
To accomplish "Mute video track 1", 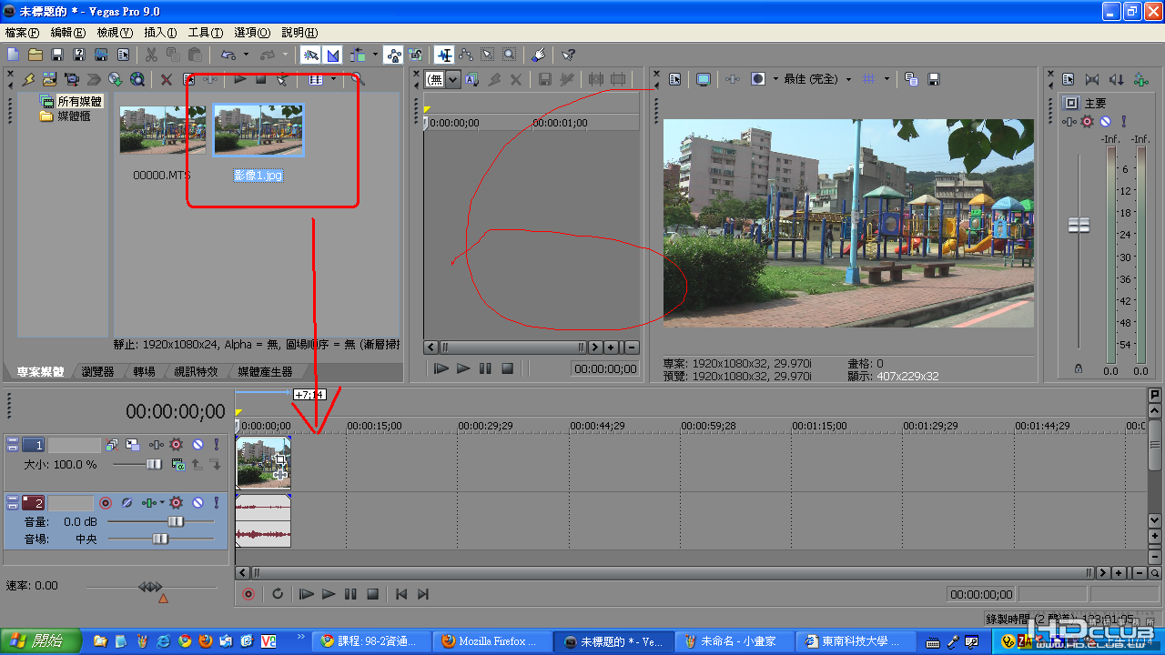I will (x=198, y=445).
